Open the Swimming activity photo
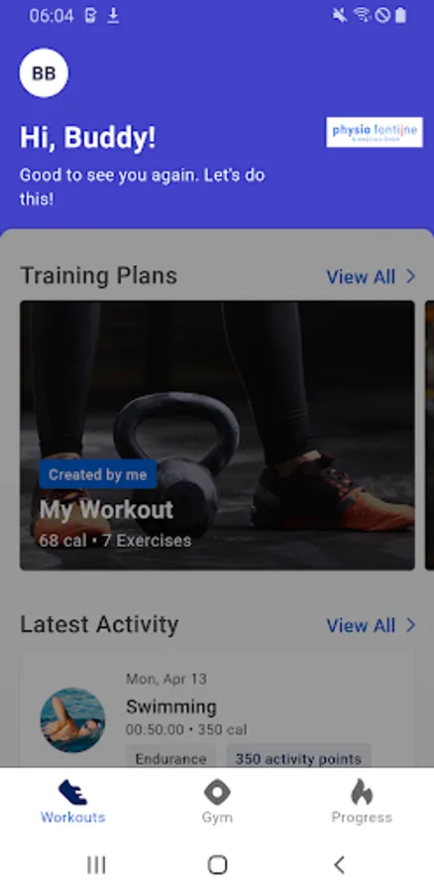 point(72,720)
